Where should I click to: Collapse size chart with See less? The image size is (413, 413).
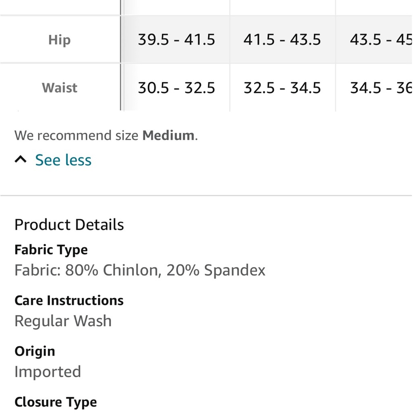[x=63, y=160]
